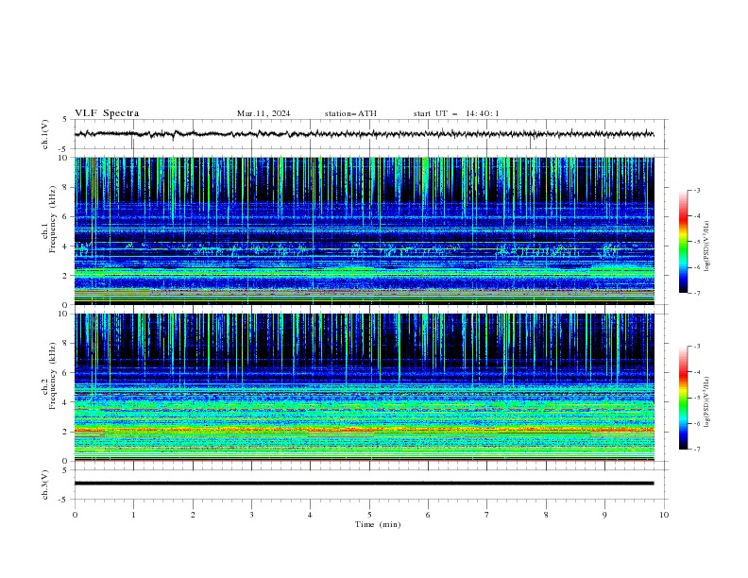The image size is (748, 578).
Task: Click the time axis tick label '10'
Action: pyautogui.click(x=664, y=515)
